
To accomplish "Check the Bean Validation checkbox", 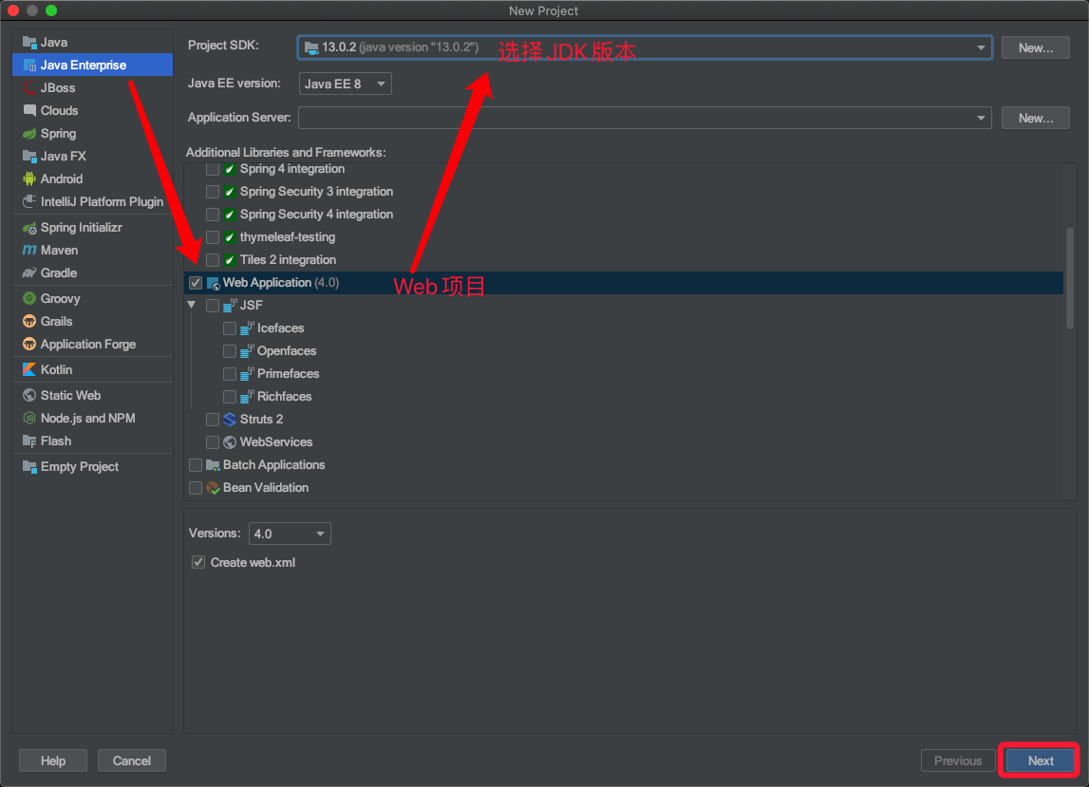I will (196, 488).
